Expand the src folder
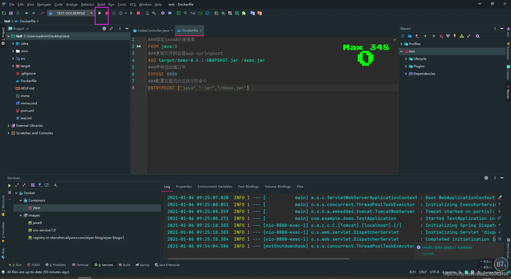 [x=13, y=59]
